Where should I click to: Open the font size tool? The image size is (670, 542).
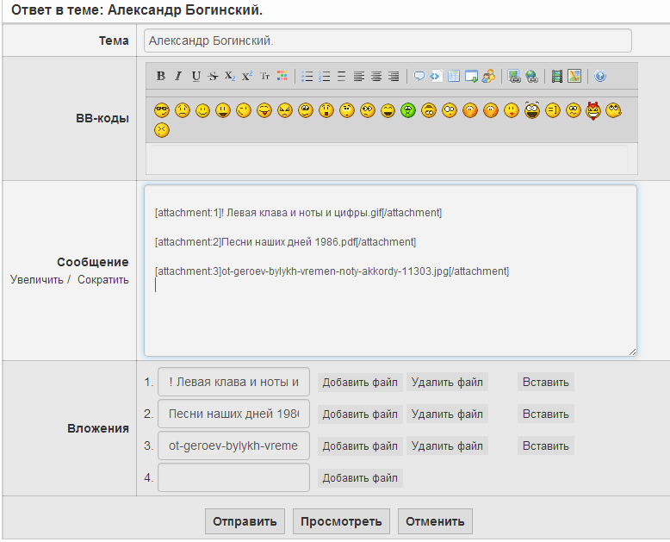coord(265,76)
